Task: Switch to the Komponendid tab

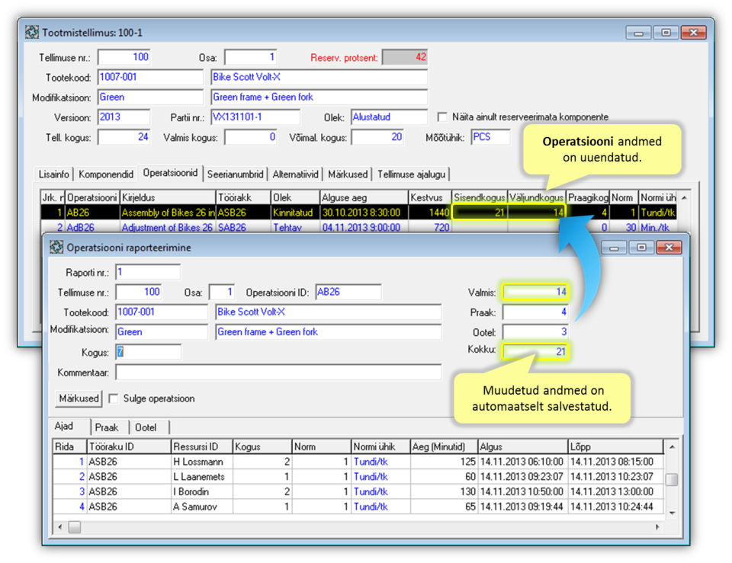Action: coord(108,174)
